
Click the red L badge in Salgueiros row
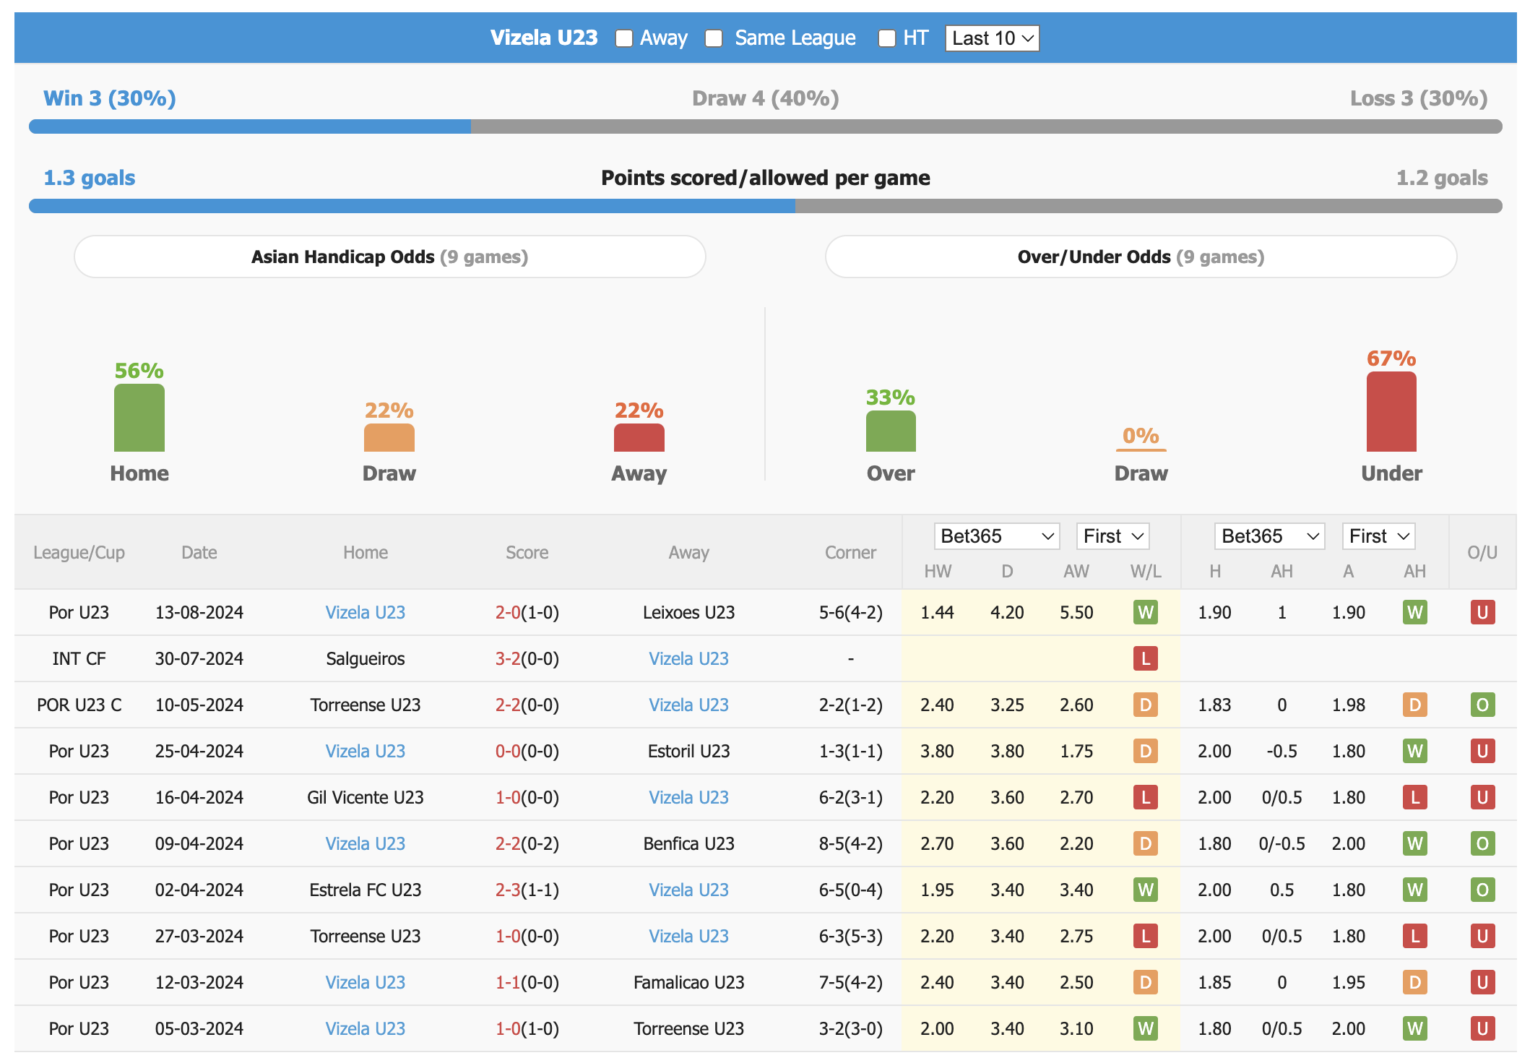[1146, 658]
